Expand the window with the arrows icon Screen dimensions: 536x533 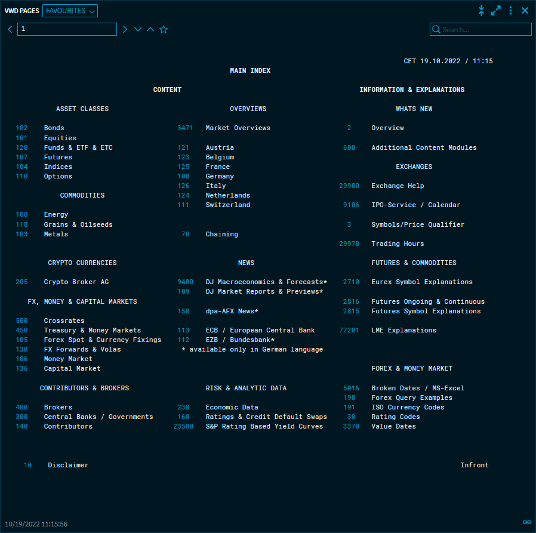click(495, 11)
